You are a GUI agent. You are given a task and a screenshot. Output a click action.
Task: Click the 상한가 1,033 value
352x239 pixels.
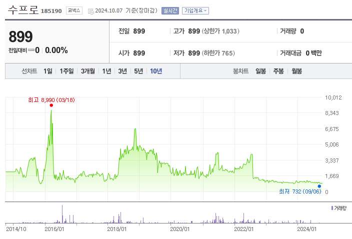tap(220, 31)
